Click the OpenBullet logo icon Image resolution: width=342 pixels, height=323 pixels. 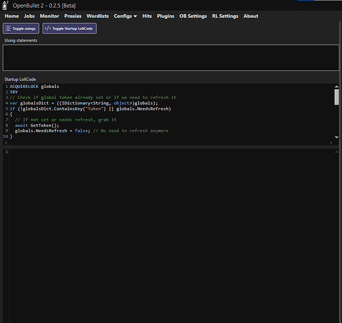point(5,5)
